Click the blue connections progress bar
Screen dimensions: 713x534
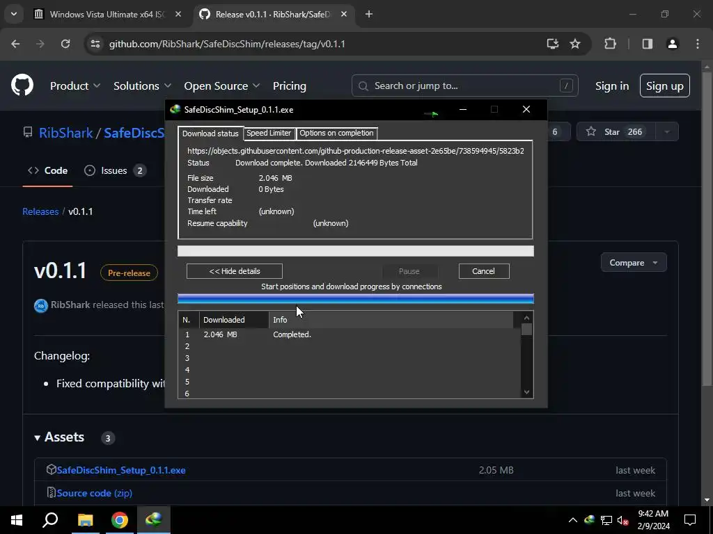click(356, 298)
